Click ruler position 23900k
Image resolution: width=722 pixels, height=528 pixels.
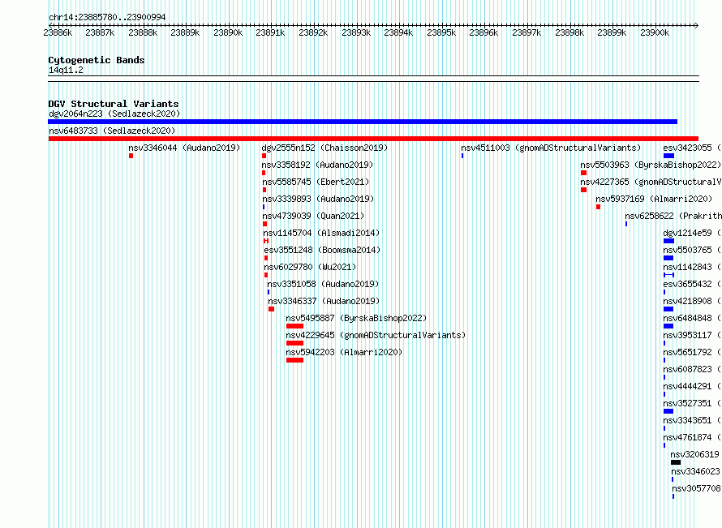(x=655, y=32)
